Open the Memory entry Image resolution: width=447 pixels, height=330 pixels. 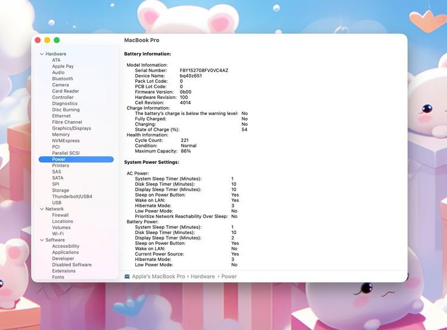click(x=61, y=135)
